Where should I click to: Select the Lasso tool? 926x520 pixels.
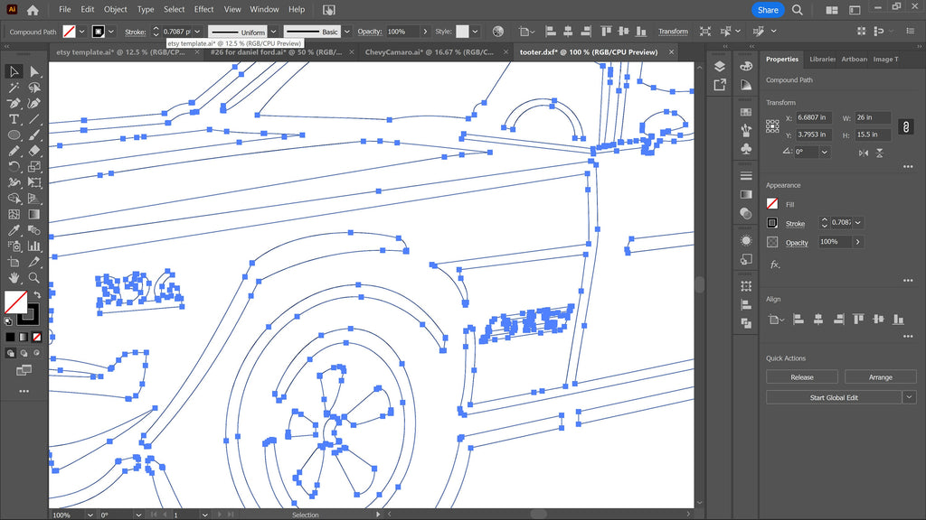[34, 88]
